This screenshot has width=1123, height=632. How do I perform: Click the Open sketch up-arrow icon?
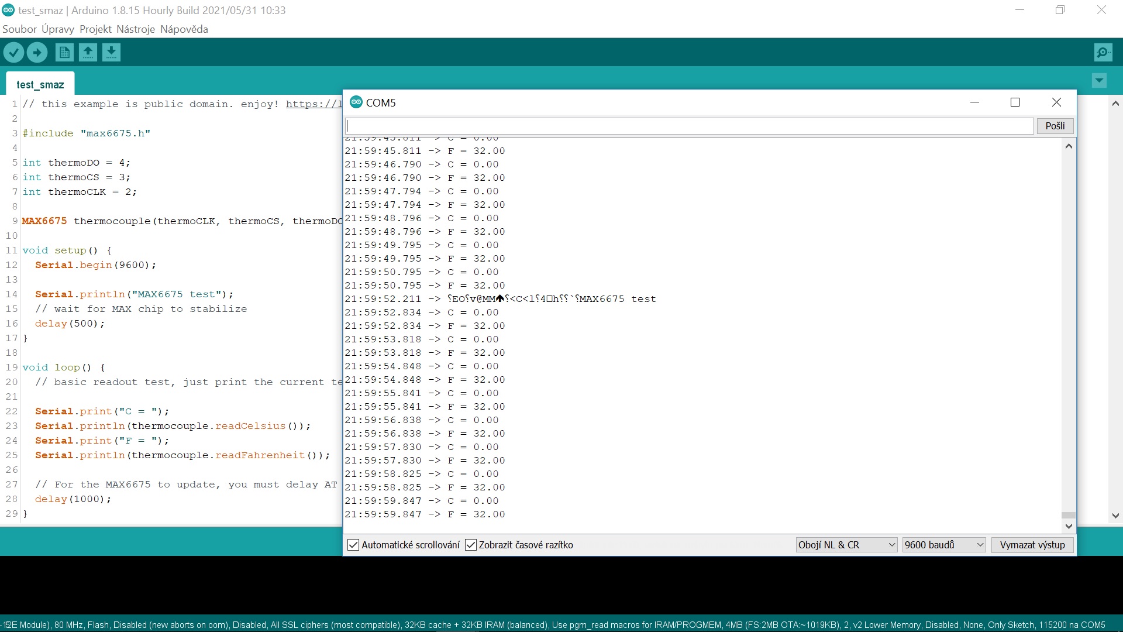(88, 53)
